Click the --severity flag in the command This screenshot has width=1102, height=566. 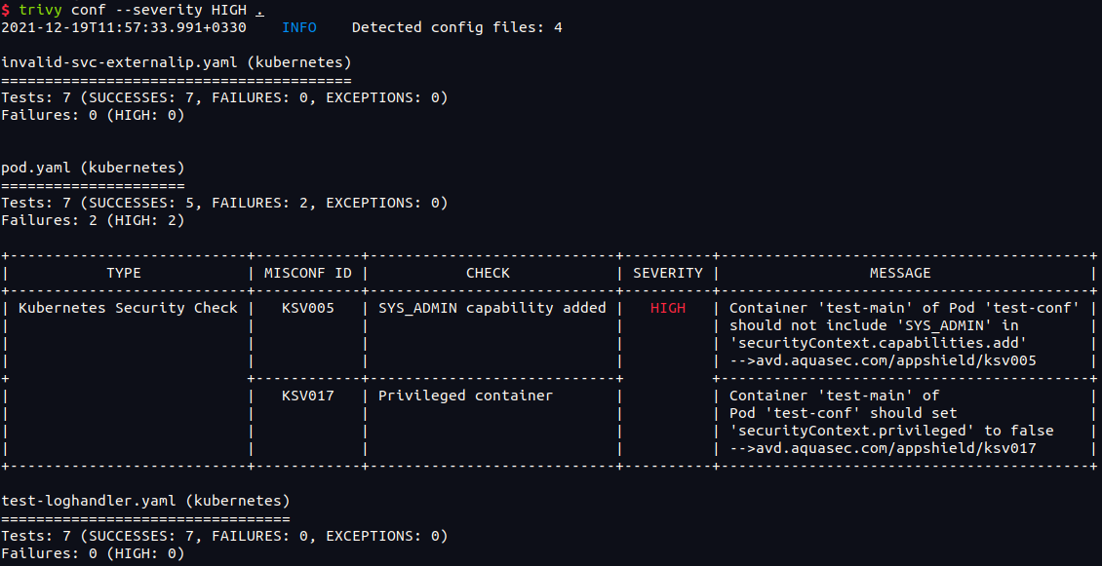150,10
